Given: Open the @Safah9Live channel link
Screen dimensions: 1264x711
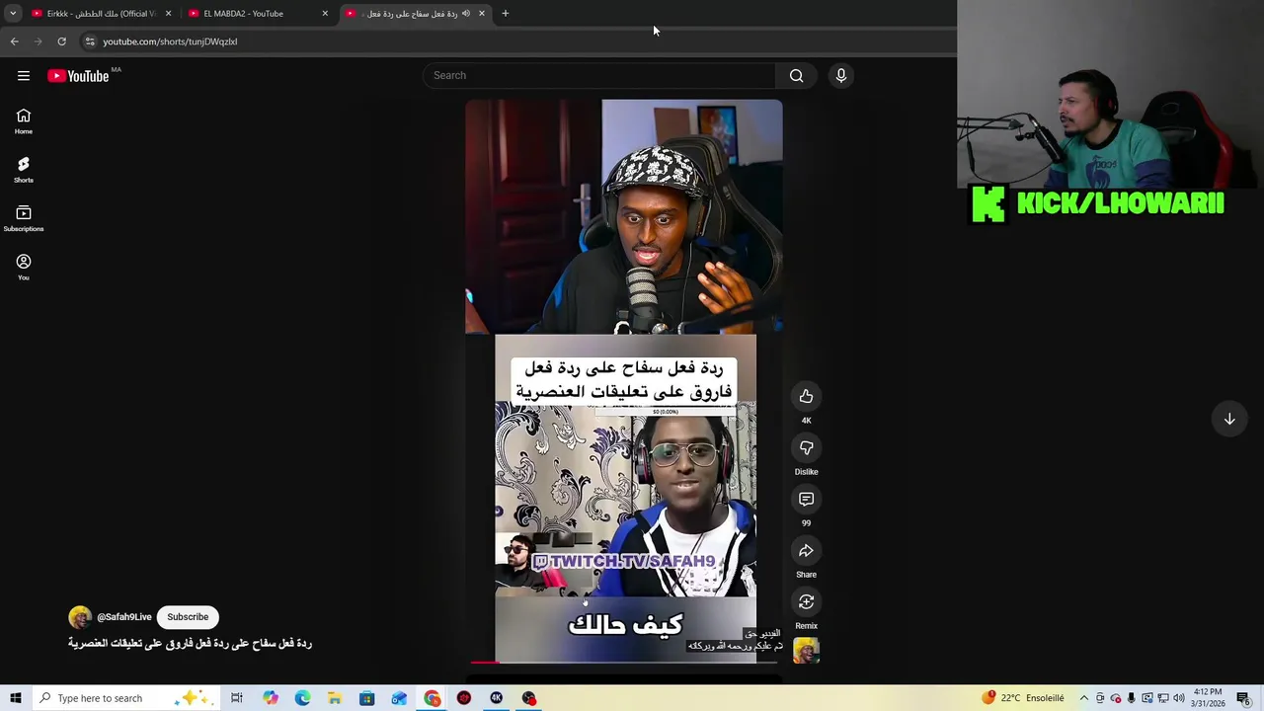Looking at the screenshot, I should coord(124,617).
